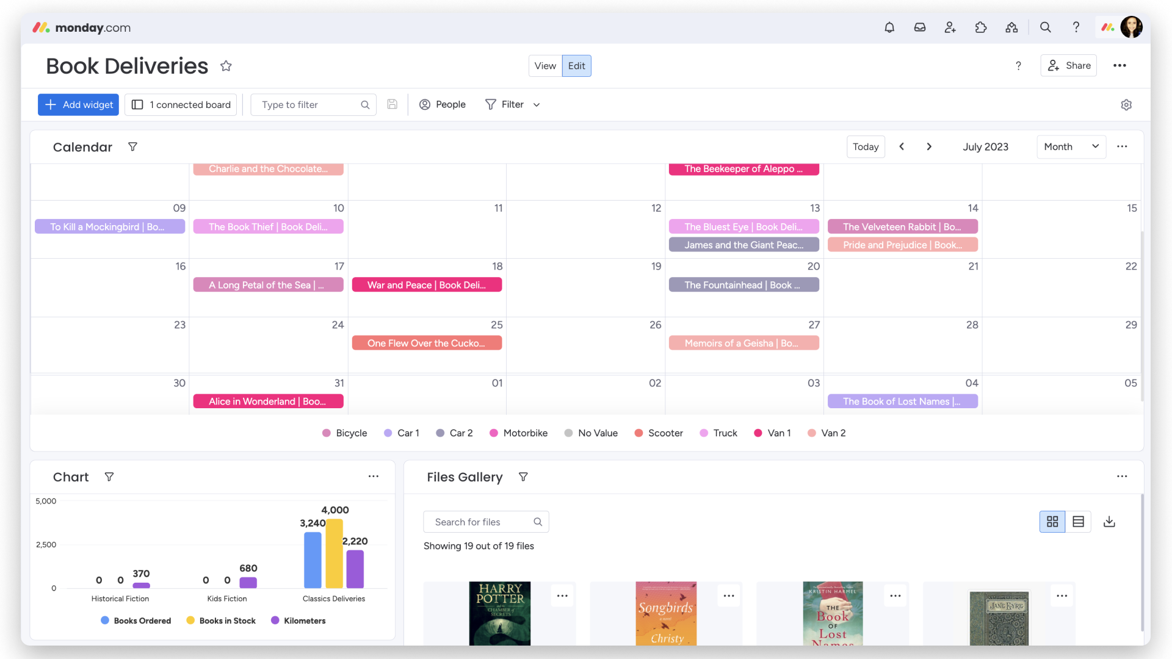Switch to the View tab
1172x659 pixels.
(545, 65)
